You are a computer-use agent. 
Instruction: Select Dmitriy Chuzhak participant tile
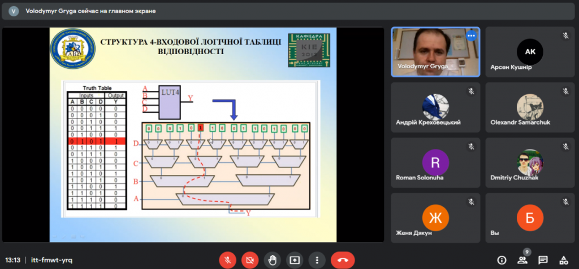pyautogui.click(x=530, y=162)
